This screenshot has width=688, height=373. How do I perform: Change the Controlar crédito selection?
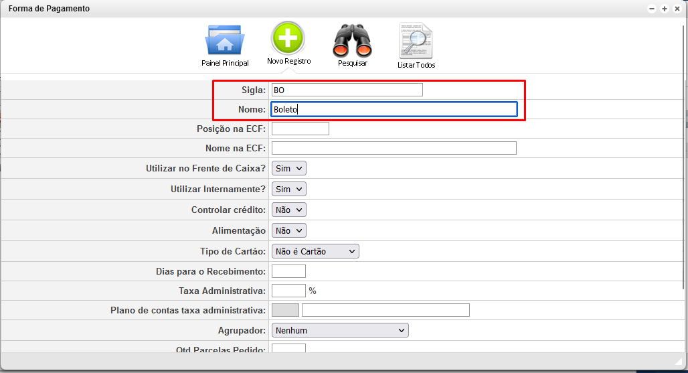click(x=288, y=210)
